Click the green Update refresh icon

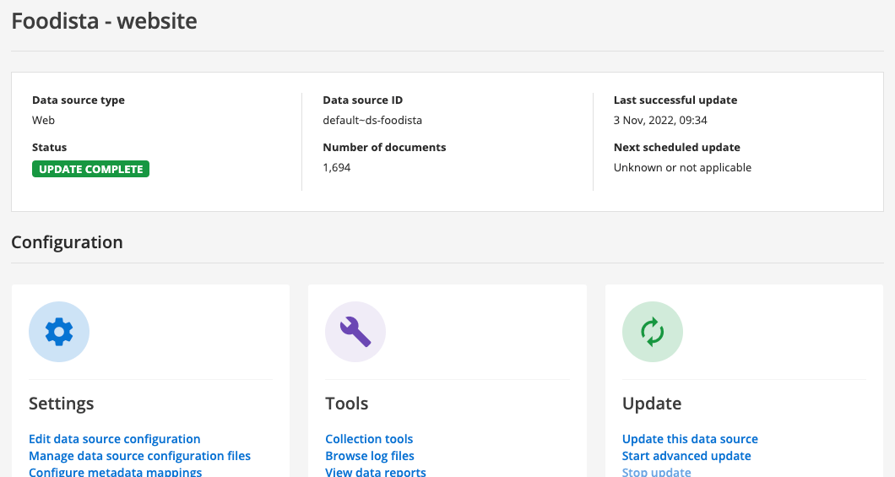pyautogui.click(x=653, y=332)
